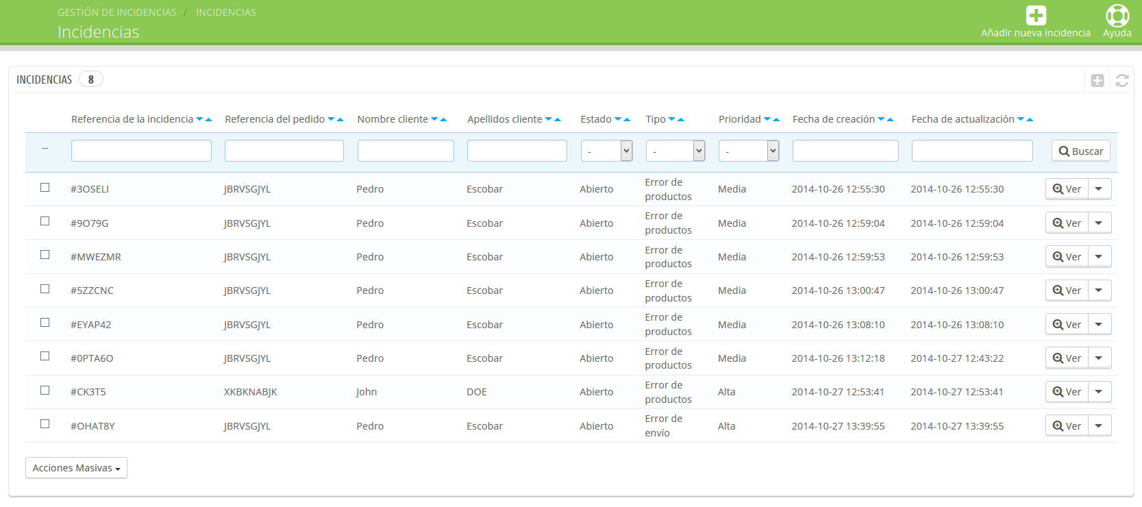The width and height of the screenshot is (1142, 507).
Task: Focus the Fecha de actualización filter field
Action: tap(972, 151)
